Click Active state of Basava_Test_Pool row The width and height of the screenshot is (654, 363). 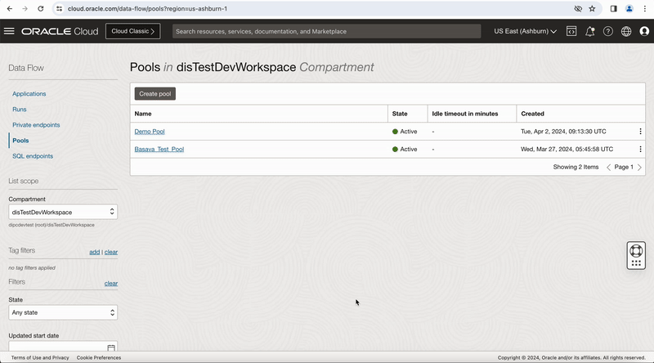click(405, 149)
